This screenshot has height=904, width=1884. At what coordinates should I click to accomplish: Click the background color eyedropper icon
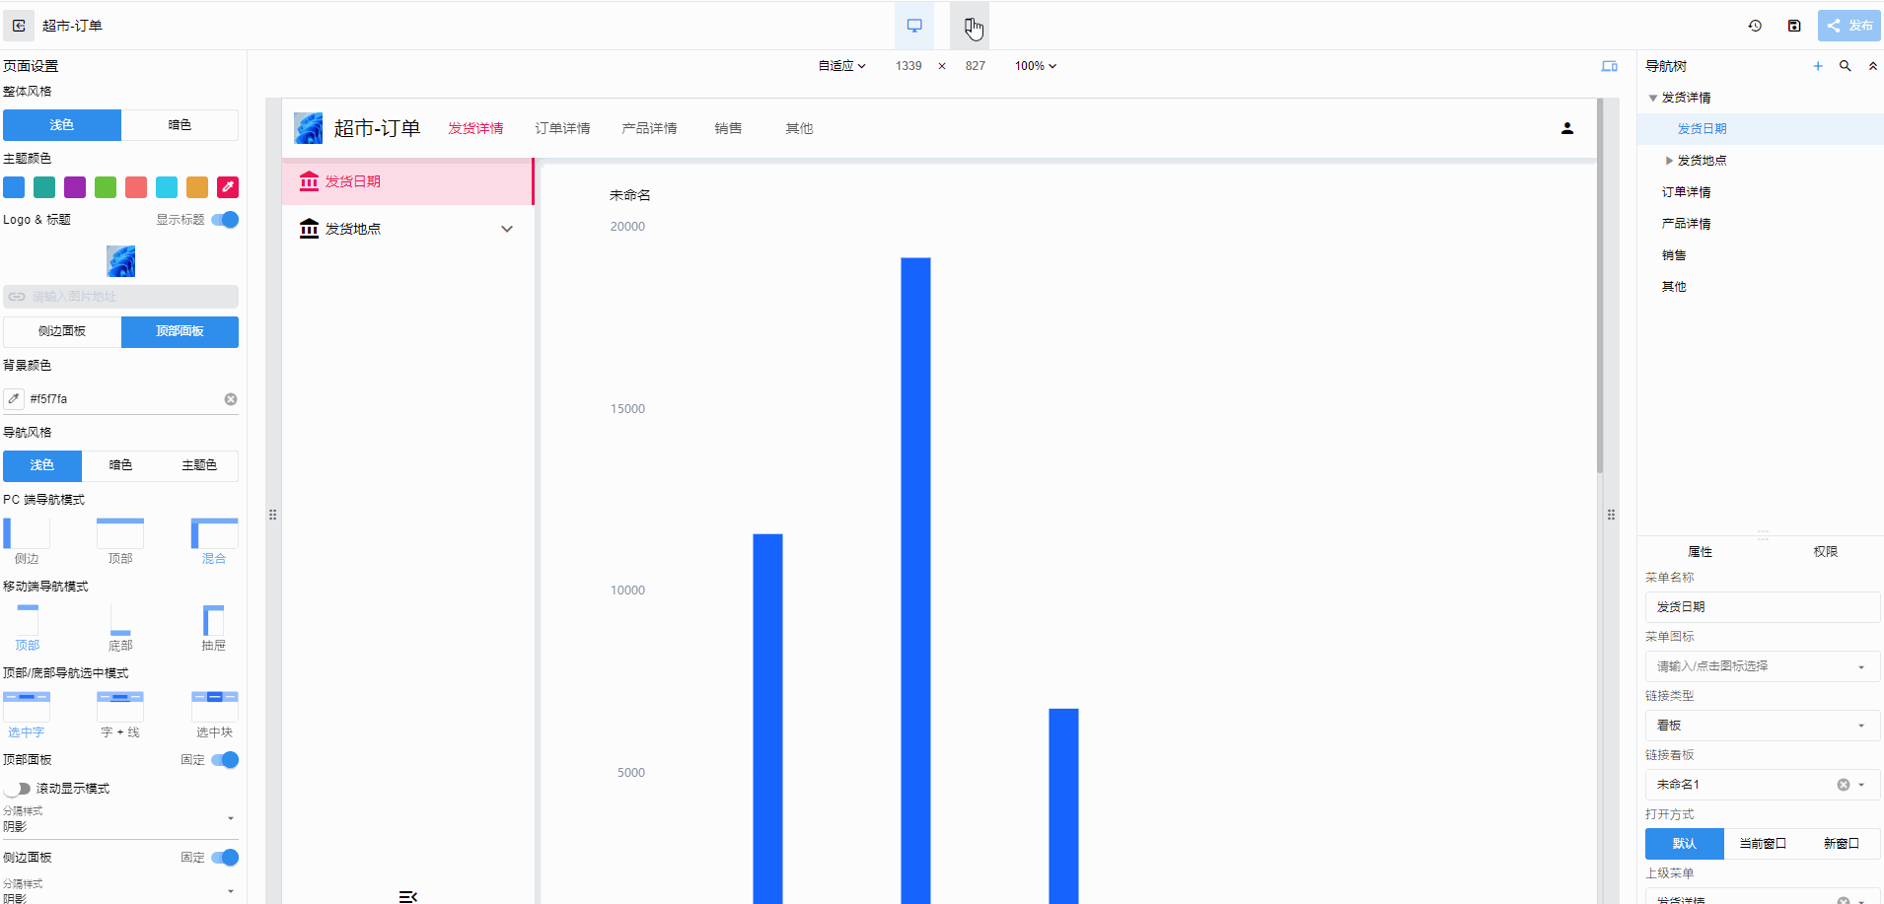pos(14,399)
